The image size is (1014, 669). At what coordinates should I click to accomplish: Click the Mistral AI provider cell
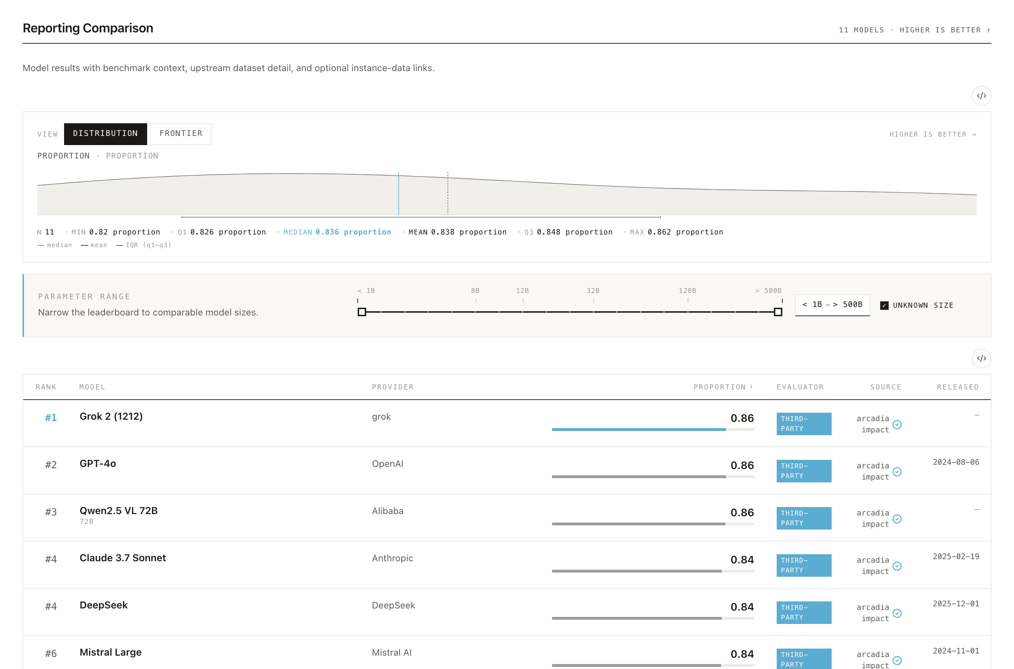click(x=392, y=652)
